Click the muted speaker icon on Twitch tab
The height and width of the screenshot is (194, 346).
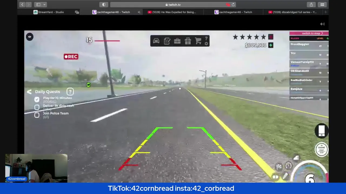point(139,12)
